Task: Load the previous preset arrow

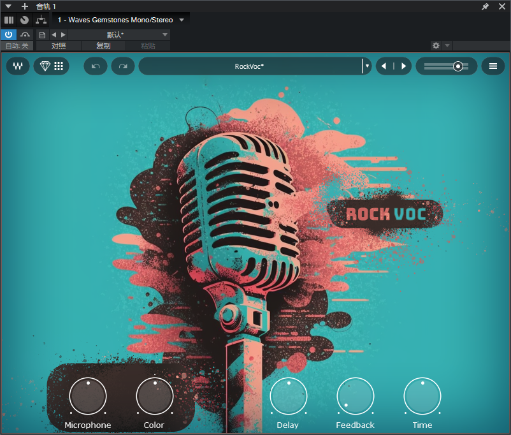Action: coord(384,66)
